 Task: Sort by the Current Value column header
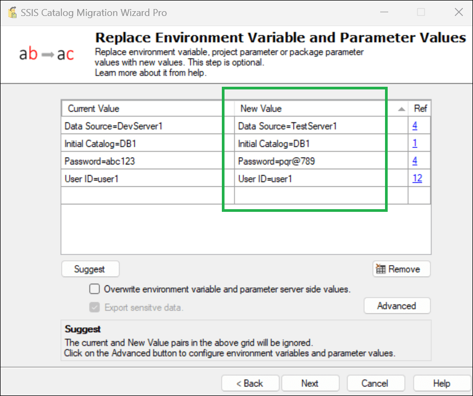148,109
